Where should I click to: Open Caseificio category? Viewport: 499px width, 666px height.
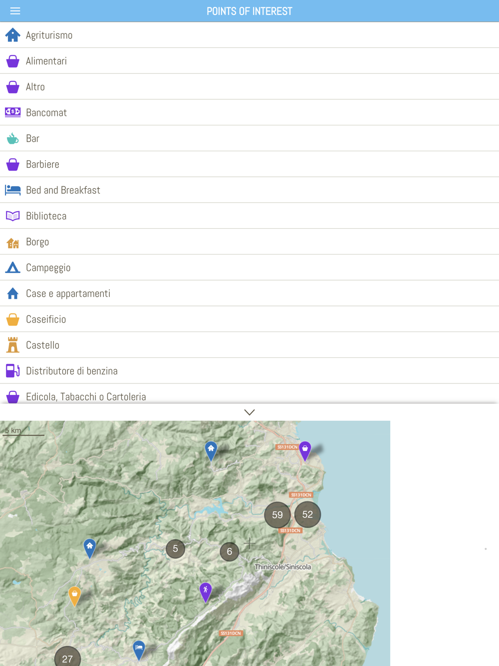(46, 320)
